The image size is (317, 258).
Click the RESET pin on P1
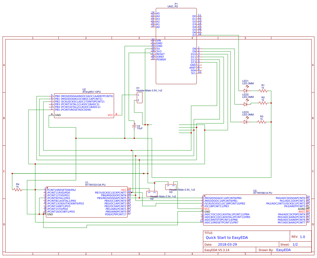[x=161, y=54]
